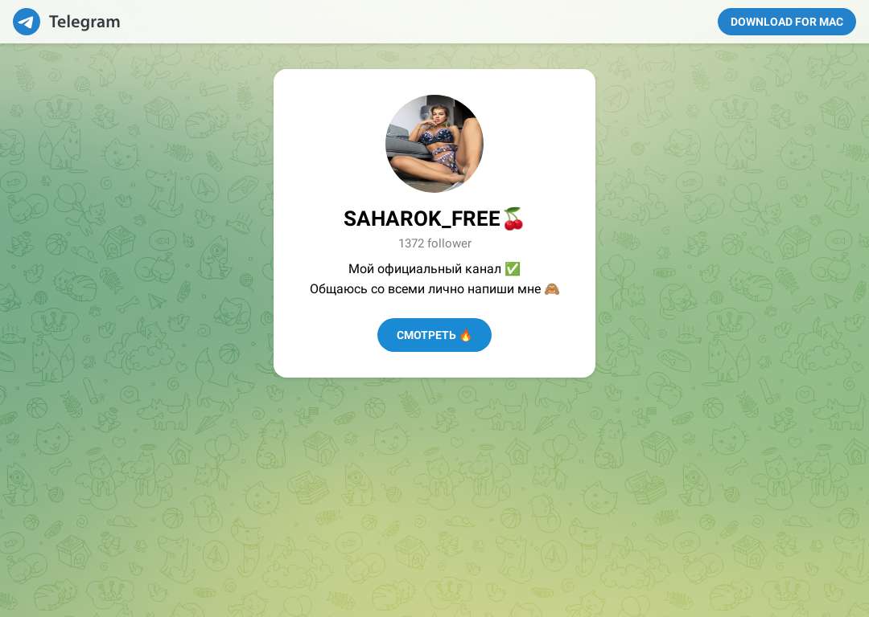Open the channel with the СМОТРЕТЬ button
Image resolution: width=869 pixels, height=617 pixels.
pos(434,335)
